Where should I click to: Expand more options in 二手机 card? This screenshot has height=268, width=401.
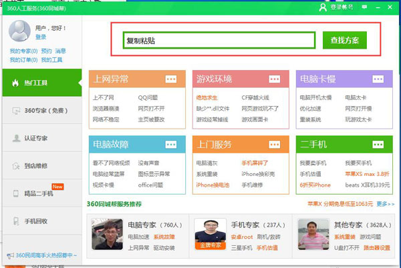click(378, 145)
